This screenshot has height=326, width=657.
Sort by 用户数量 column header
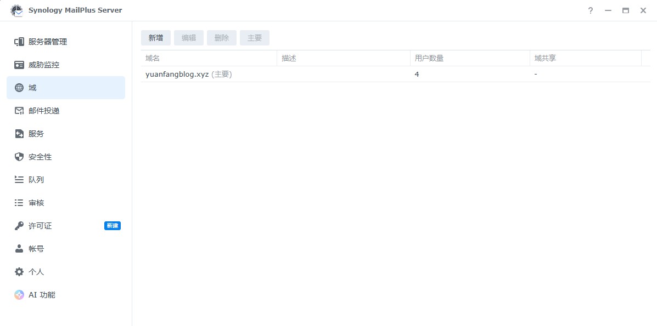(x=470, y=58)
